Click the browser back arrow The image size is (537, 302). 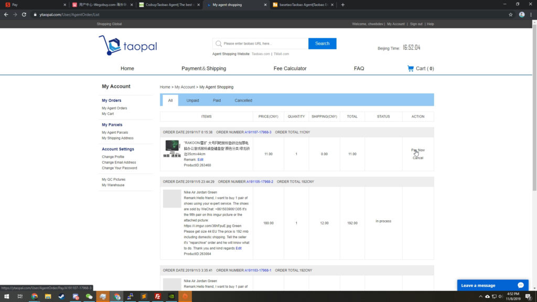pyautogui.click(x=6, y=15)
